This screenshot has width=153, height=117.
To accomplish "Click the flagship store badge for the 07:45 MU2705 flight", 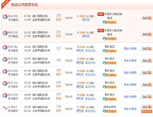I will pos(101,14).
